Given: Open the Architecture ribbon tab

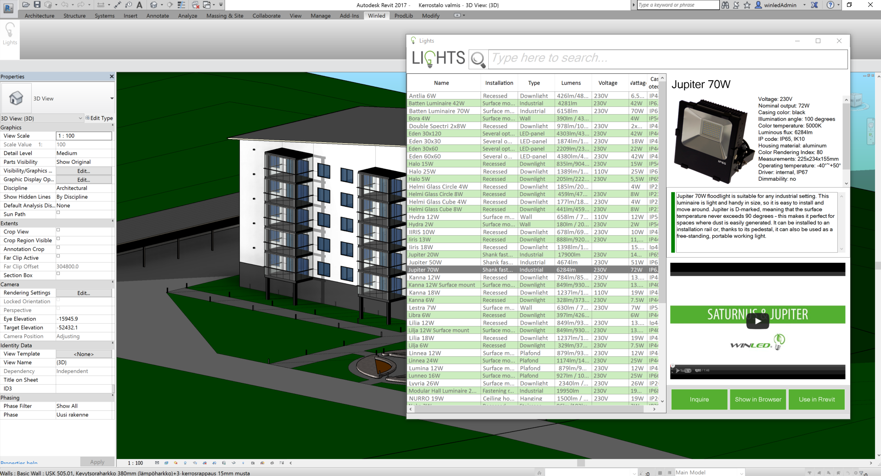Looking at the screenshot, I should pyautogui.click(x=40, y=16).
